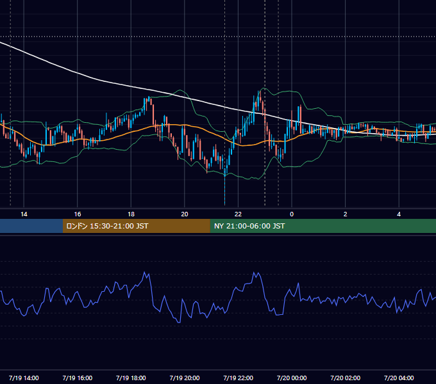Click the 16 hour label on the upper axis
Screen dimensions: 436x384
(x=78, y=214)
